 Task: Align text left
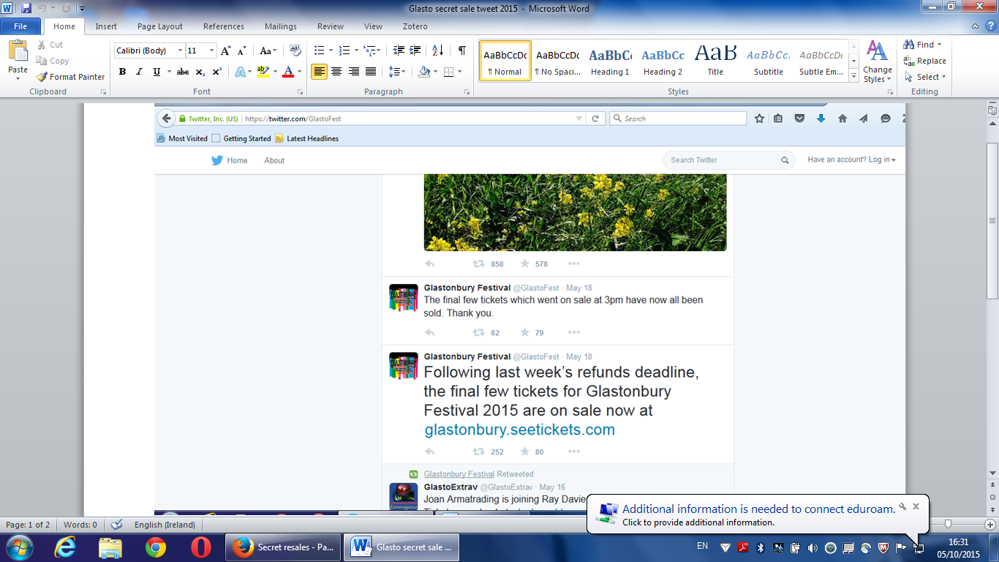319,72
